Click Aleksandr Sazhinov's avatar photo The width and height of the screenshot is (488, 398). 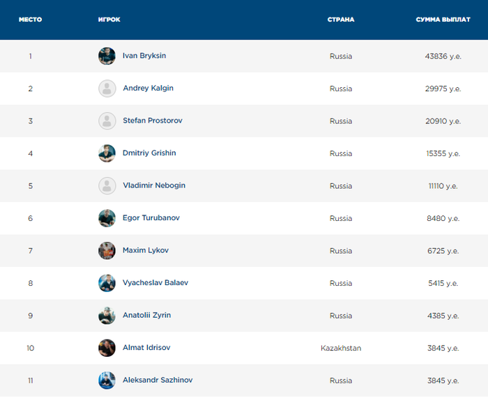(x=107, y=380)
